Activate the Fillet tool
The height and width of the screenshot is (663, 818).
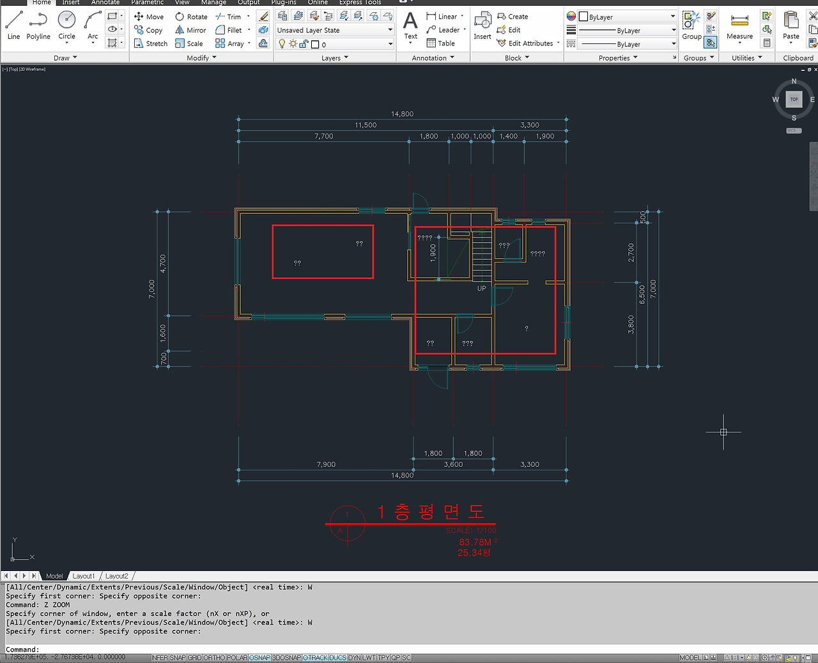click(229, 30)
